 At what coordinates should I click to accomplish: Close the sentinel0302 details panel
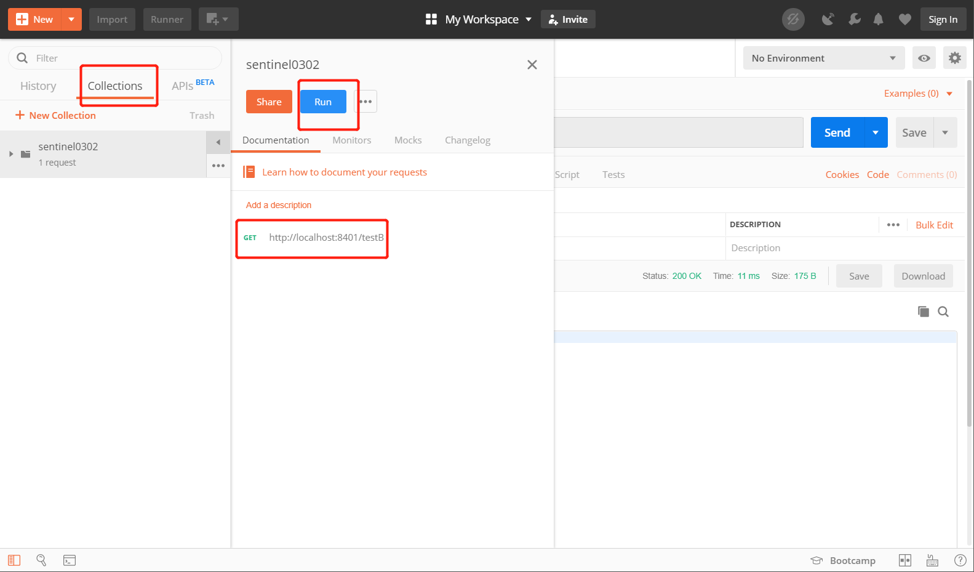tap(532, 65)
